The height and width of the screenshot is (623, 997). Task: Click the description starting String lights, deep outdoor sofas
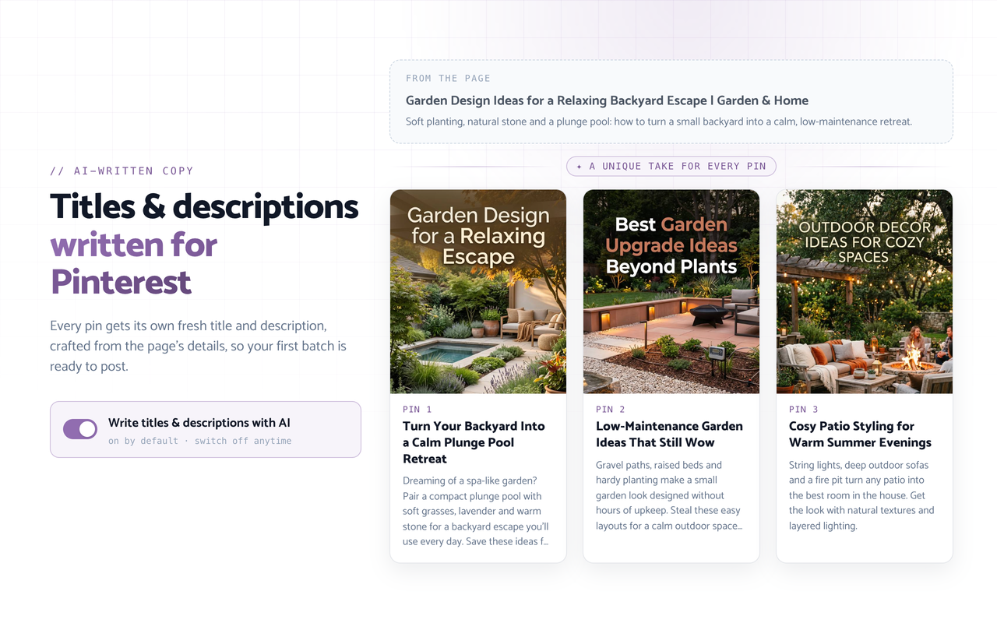(861, 495)
